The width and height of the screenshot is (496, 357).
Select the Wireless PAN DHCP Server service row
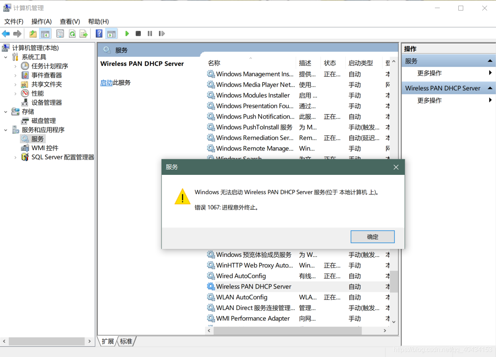pos(298,287)
